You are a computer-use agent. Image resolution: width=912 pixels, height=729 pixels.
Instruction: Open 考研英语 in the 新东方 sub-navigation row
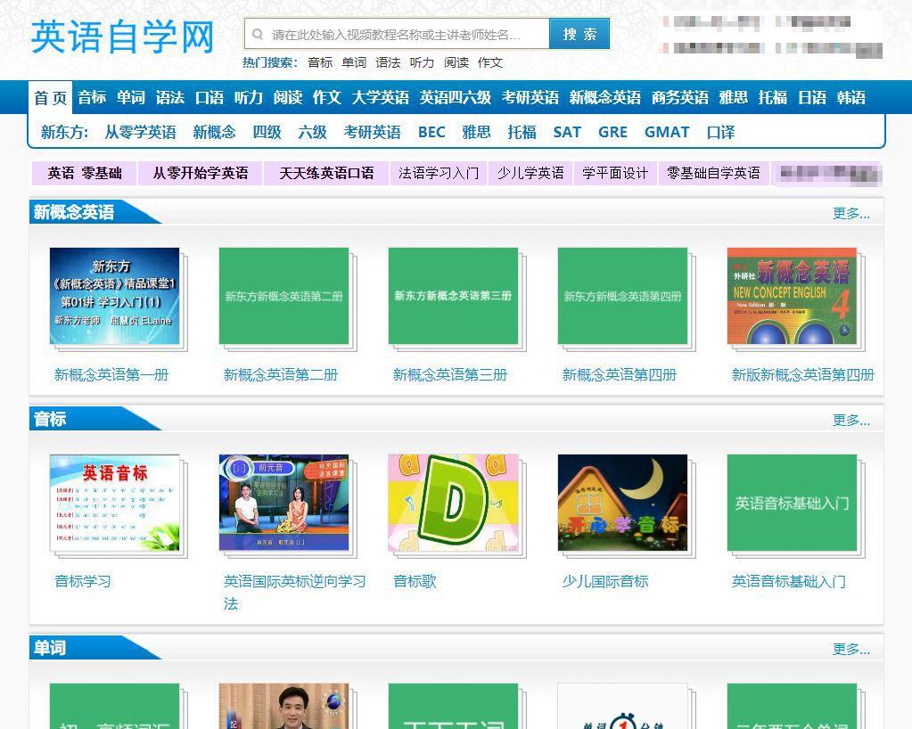pyautogui.click(x=373, y=132)
